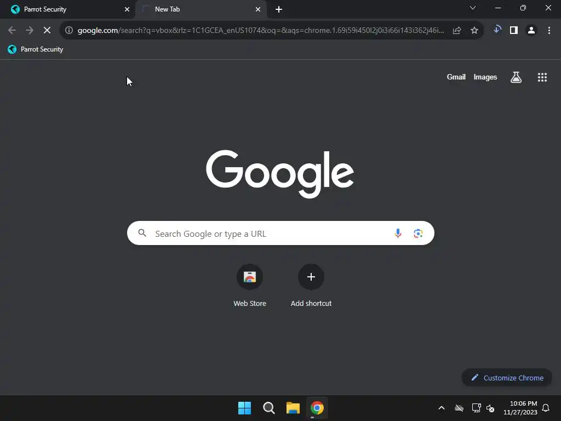Click the magnifier icon in search box
This screenshot has height=421, width=561.
point(142,233)
